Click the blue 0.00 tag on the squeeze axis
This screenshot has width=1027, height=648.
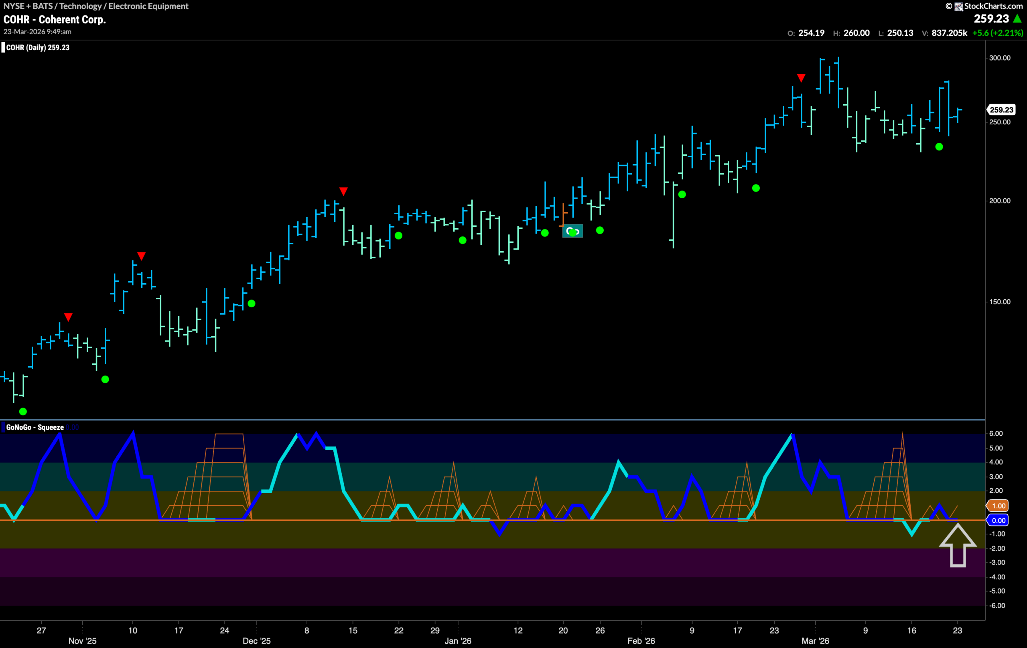[998, 520]
